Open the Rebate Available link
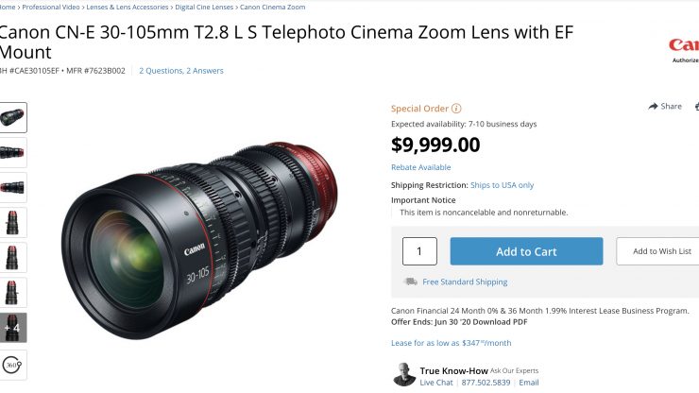 point(421,167)
